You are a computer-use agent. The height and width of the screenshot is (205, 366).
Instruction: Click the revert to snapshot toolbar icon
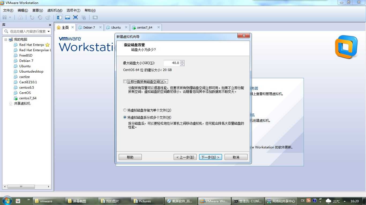40,17
